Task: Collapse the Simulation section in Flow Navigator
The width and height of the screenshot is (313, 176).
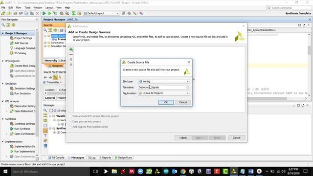Action: pyautogui.click(x=3, y=84)
